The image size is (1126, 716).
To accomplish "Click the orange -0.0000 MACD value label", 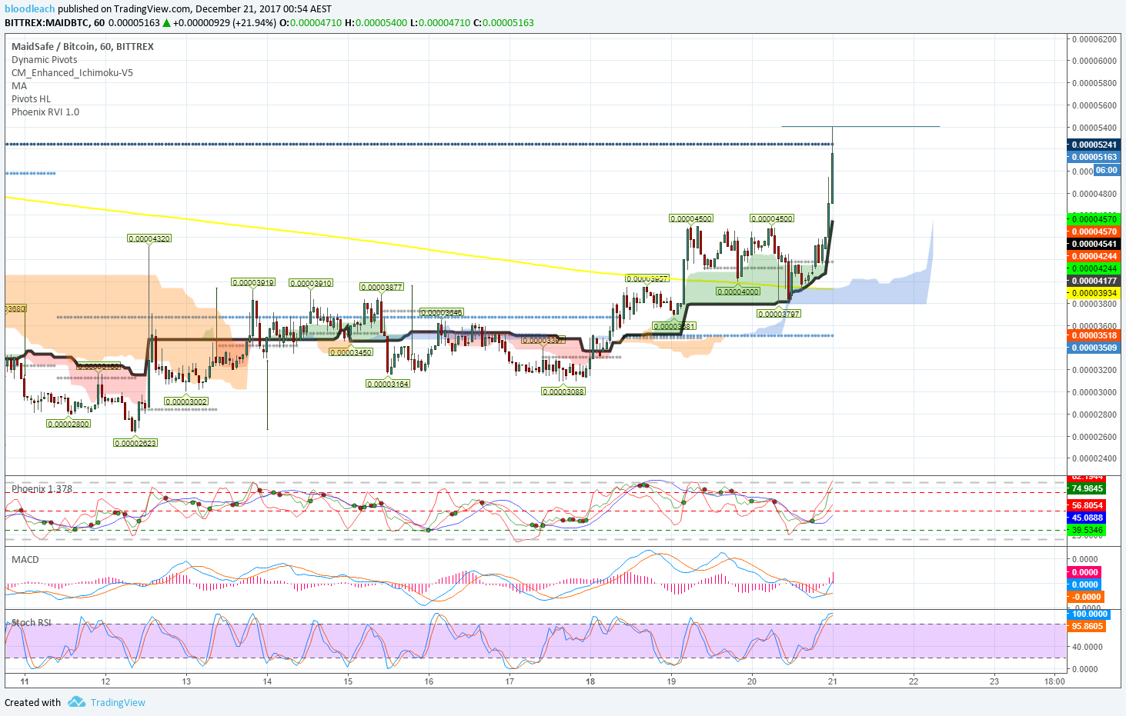I will [1085, 597].
